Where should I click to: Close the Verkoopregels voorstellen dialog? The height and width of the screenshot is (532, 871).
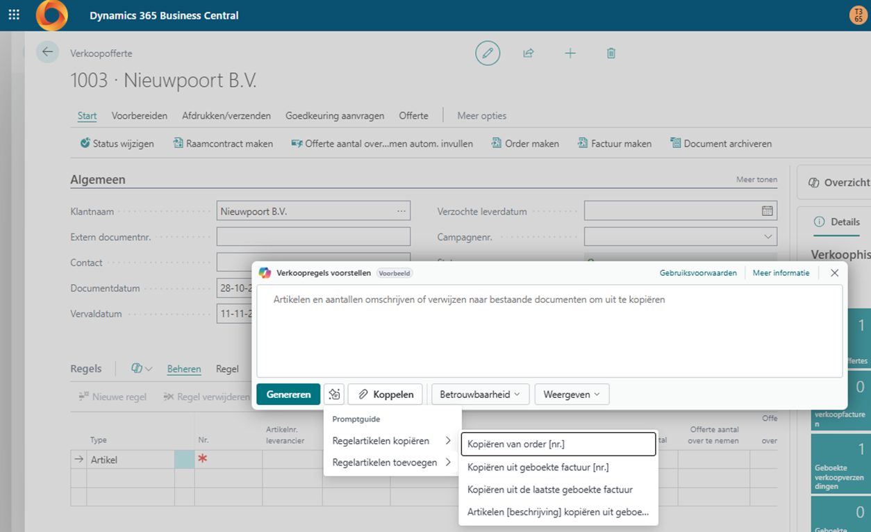click(835, 273)
